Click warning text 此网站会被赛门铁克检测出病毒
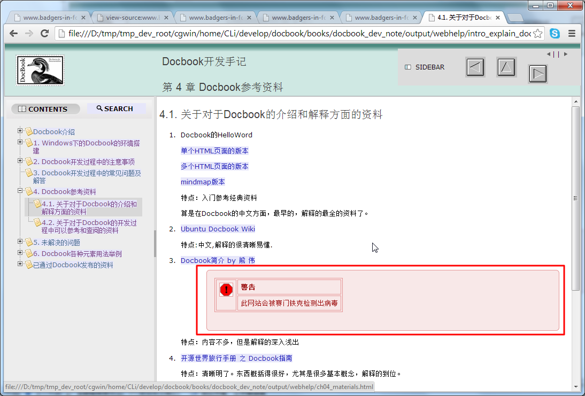This screenshot has width=585, height=396. (289, 303)
